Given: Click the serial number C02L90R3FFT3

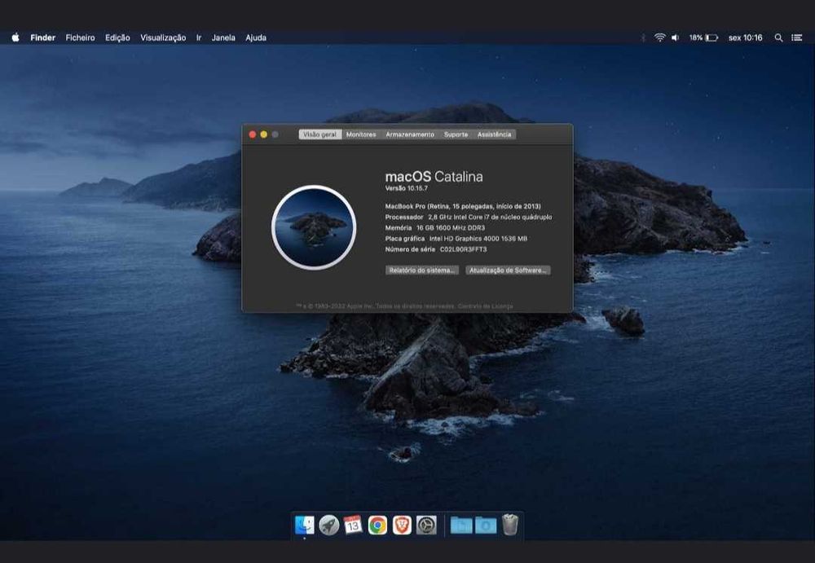Looking at the screenshot, I should tap(463, 249).
